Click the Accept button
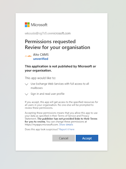This screenshot has height=169, width=126. (x=87, y=138)
